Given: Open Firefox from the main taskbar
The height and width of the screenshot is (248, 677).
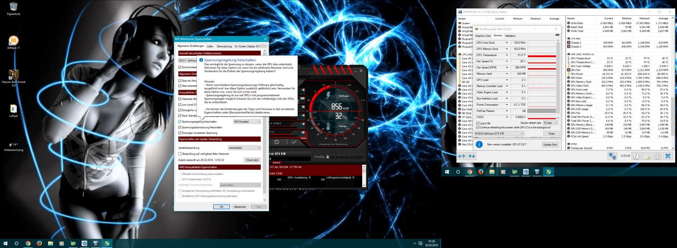Looking at the screenshot, I should point(39,243).
